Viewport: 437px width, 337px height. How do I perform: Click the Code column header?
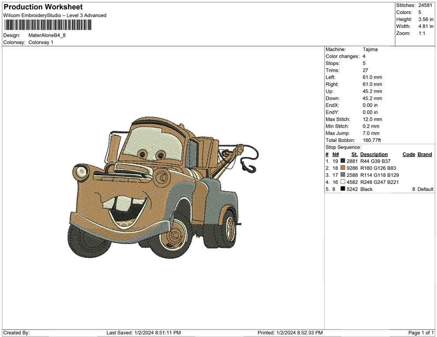(409, 154)
